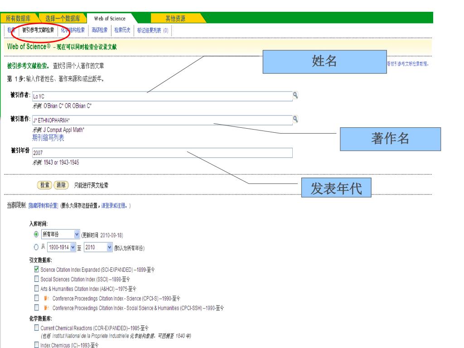Check Social Sciences Citation Index (SSCI)
This screenshot has width=464, height=348.
coord(36,279)
